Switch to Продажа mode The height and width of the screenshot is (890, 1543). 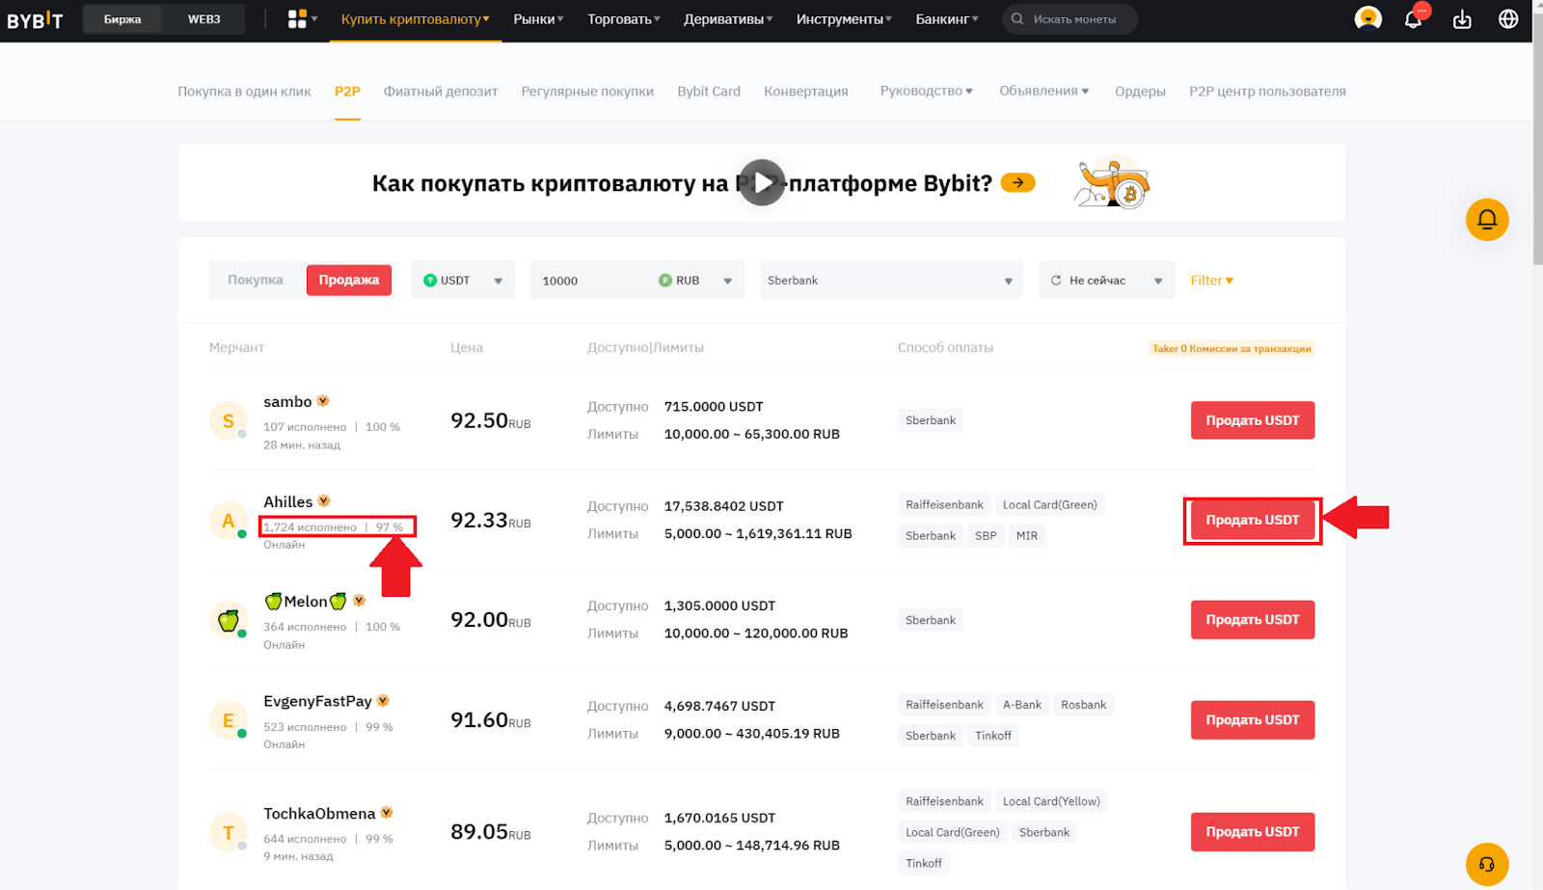tap(349, 280)
